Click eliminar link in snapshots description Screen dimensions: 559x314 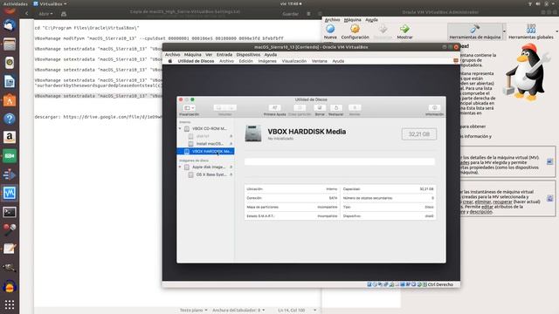[x=483, y=201]
